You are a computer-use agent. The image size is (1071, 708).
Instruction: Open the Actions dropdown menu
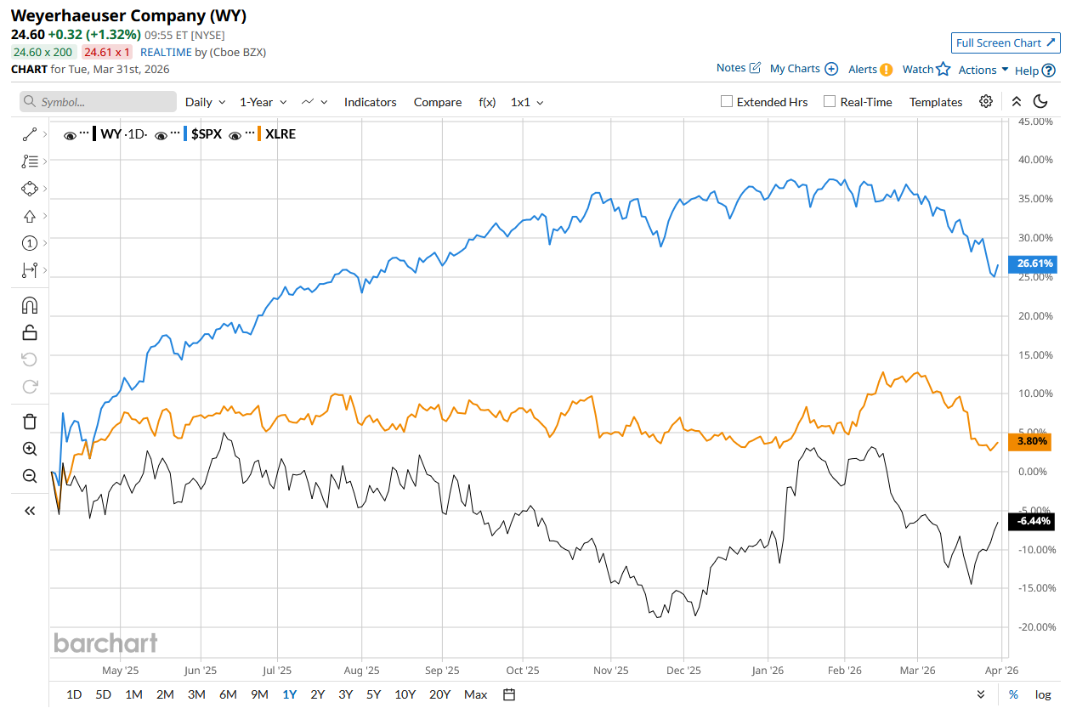pyautogui.click(x=983, y=70)
